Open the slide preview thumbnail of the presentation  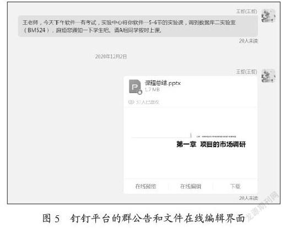[190, 143]
